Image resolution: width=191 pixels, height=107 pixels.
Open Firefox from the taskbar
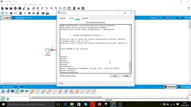point(99,104)
